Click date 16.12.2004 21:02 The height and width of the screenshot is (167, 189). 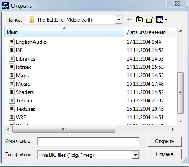[145, 101]
